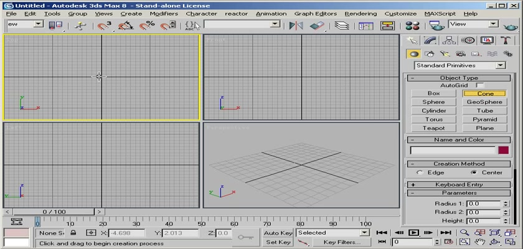Switch to the Utilities hammer tab
The width and height of the screenshot is (523, 249).
506,40
